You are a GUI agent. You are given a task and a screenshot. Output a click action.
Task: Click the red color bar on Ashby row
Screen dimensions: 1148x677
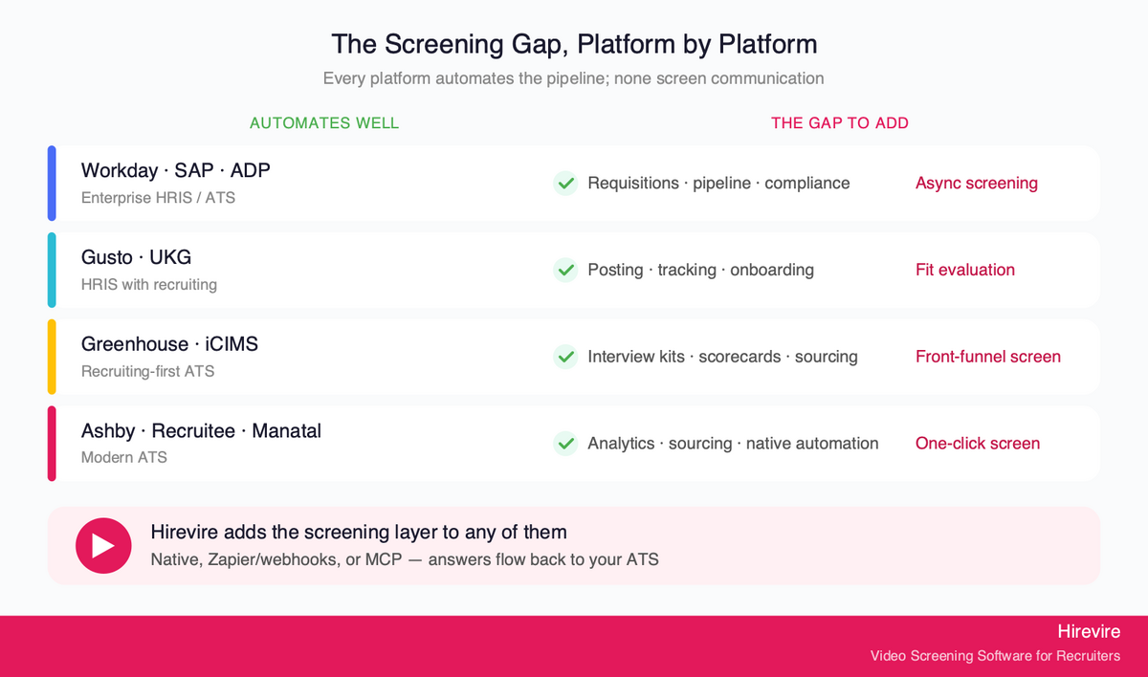(x=52, y=443)
